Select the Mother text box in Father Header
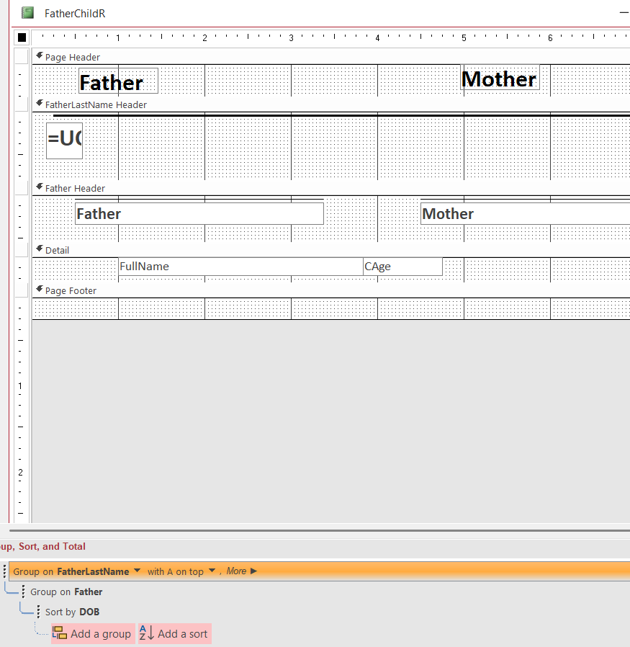The height and width of the screenshot is (647, 630). tap(524, 214)
